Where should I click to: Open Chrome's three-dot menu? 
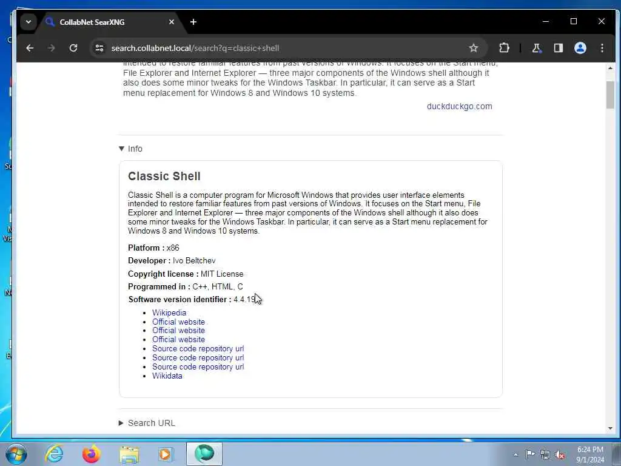pyautogui.click(x=602, y=48)
